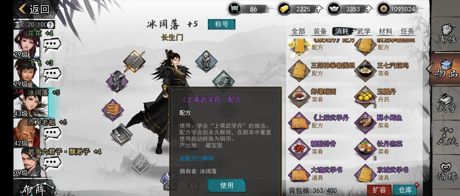This screenshot has width=460, height=196.
Task: Switch to the 装备 inventory filter tab
Action: click(320, 31)
